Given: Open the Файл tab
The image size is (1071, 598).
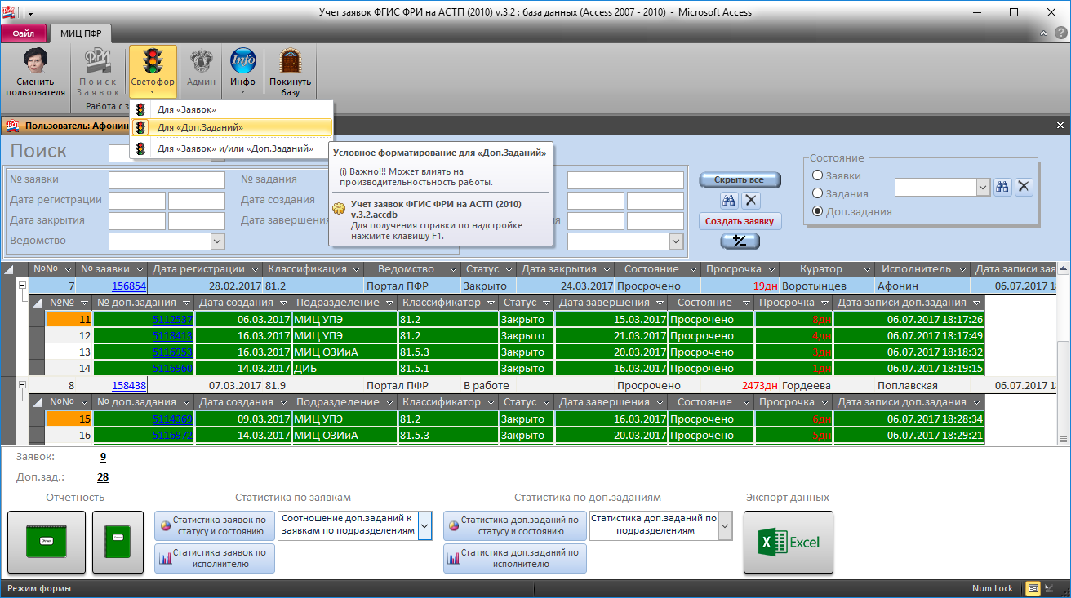Looking at the screenshot, I should tap(24, 33).
